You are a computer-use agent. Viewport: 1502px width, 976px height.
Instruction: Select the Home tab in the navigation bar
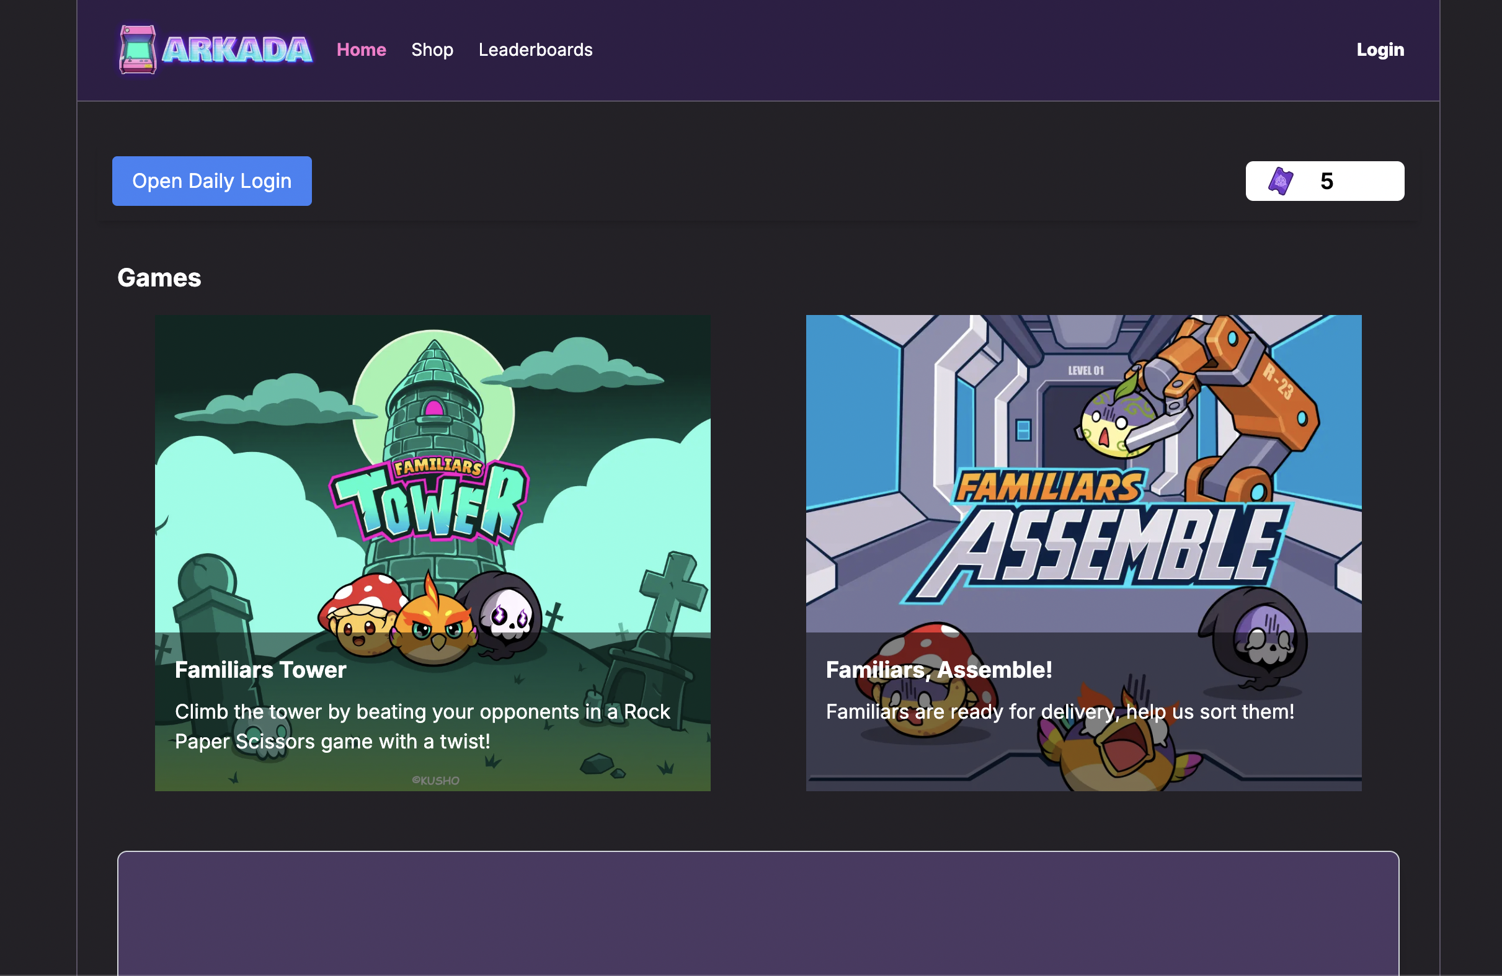[361, 50]
